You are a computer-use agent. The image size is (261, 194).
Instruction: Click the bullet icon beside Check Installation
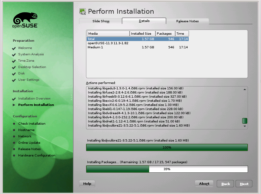click(14, 124)
